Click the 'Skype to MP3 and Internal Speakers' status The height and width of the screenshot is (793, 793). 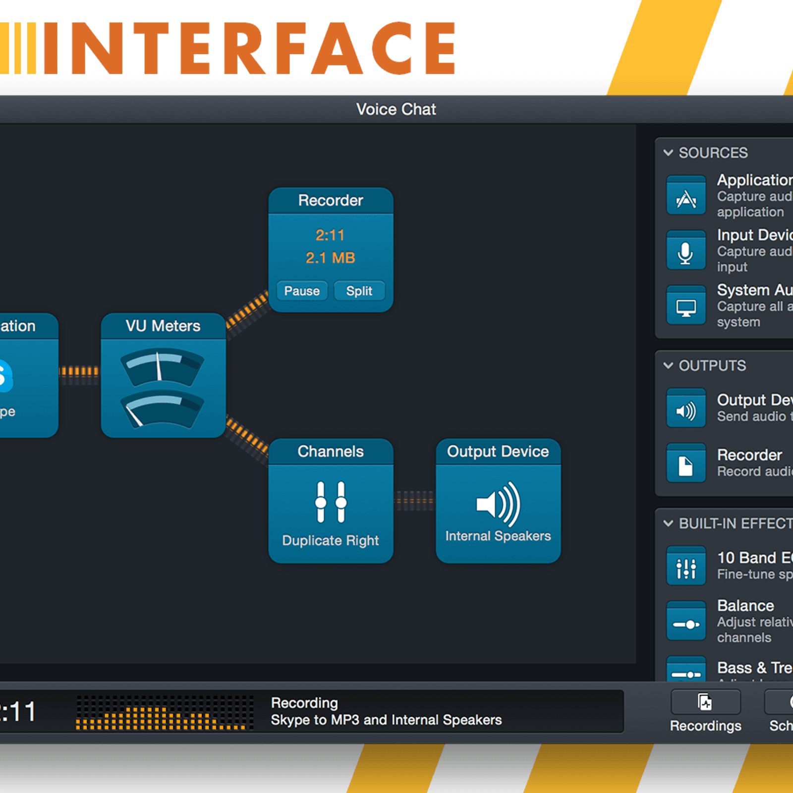[x=386, y=720]
